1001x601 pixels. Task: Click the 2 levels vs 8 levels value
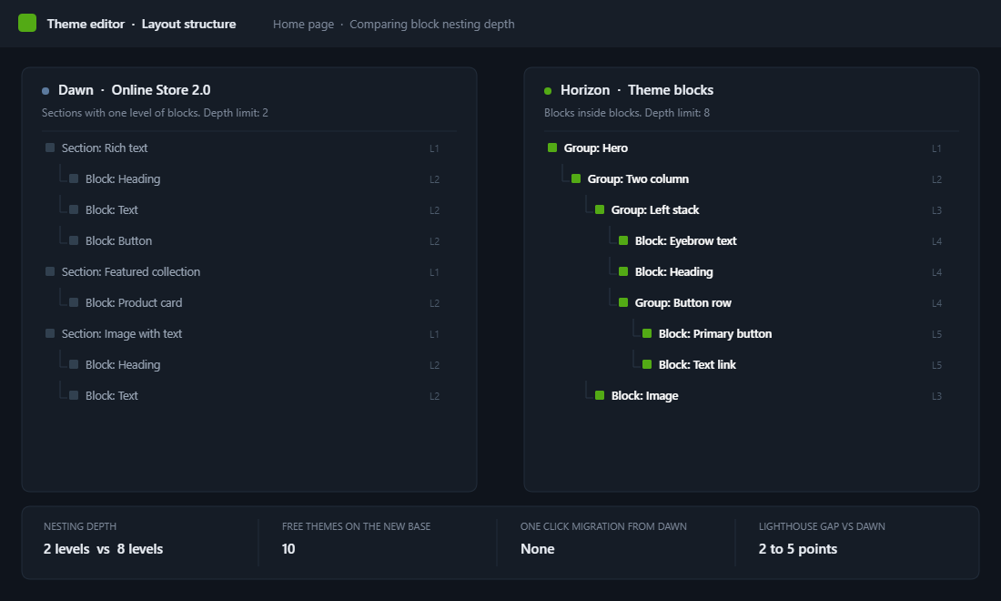[x=103, y=549]
